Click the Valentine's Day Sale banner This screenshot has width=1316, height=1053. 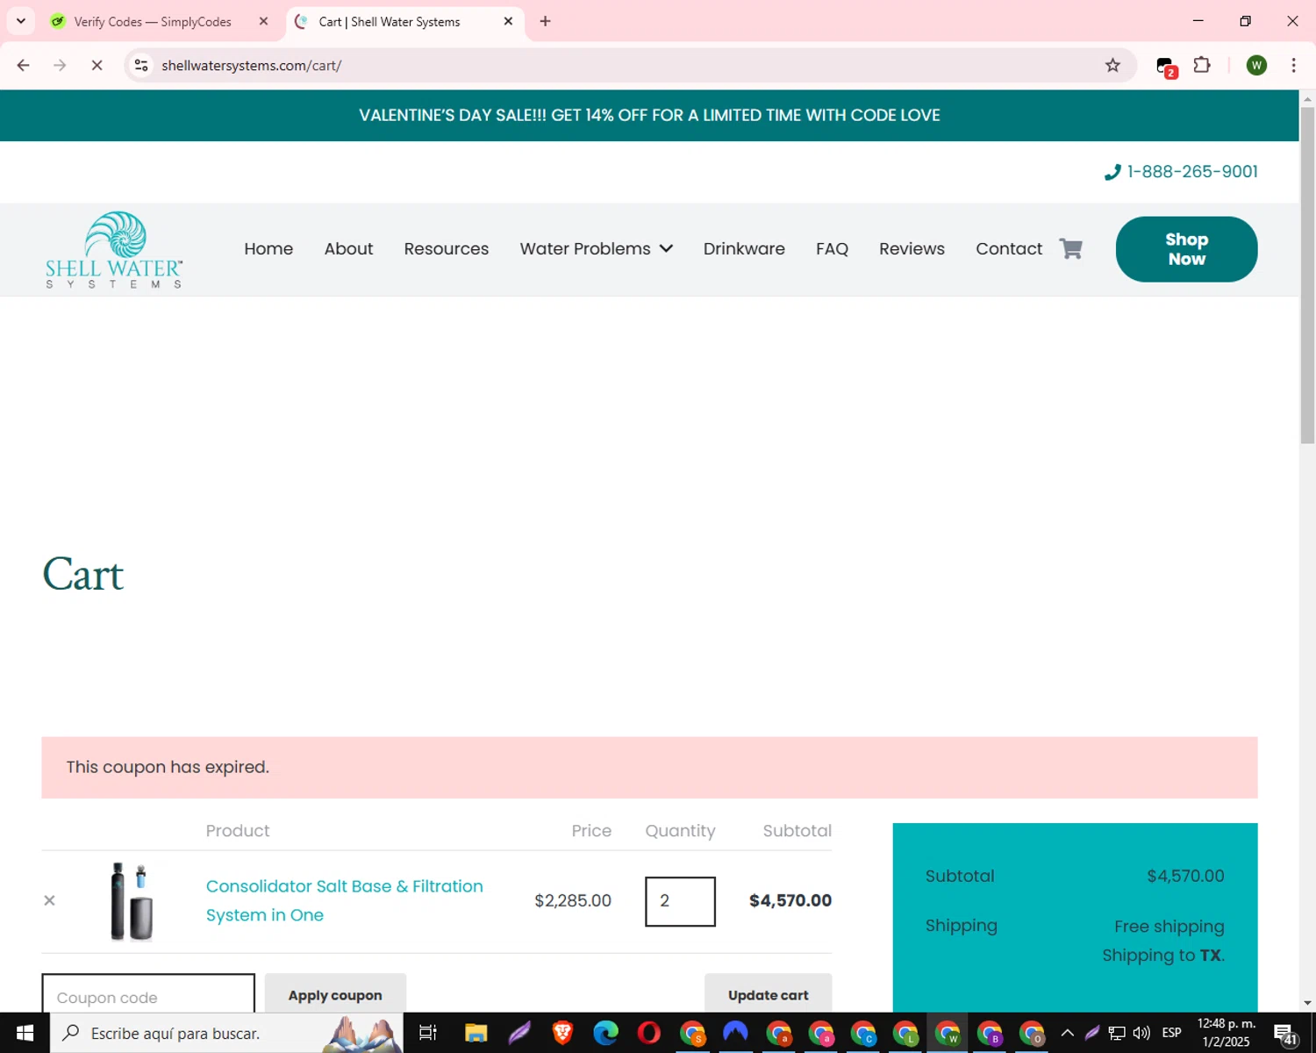click(x=649, y=115)
